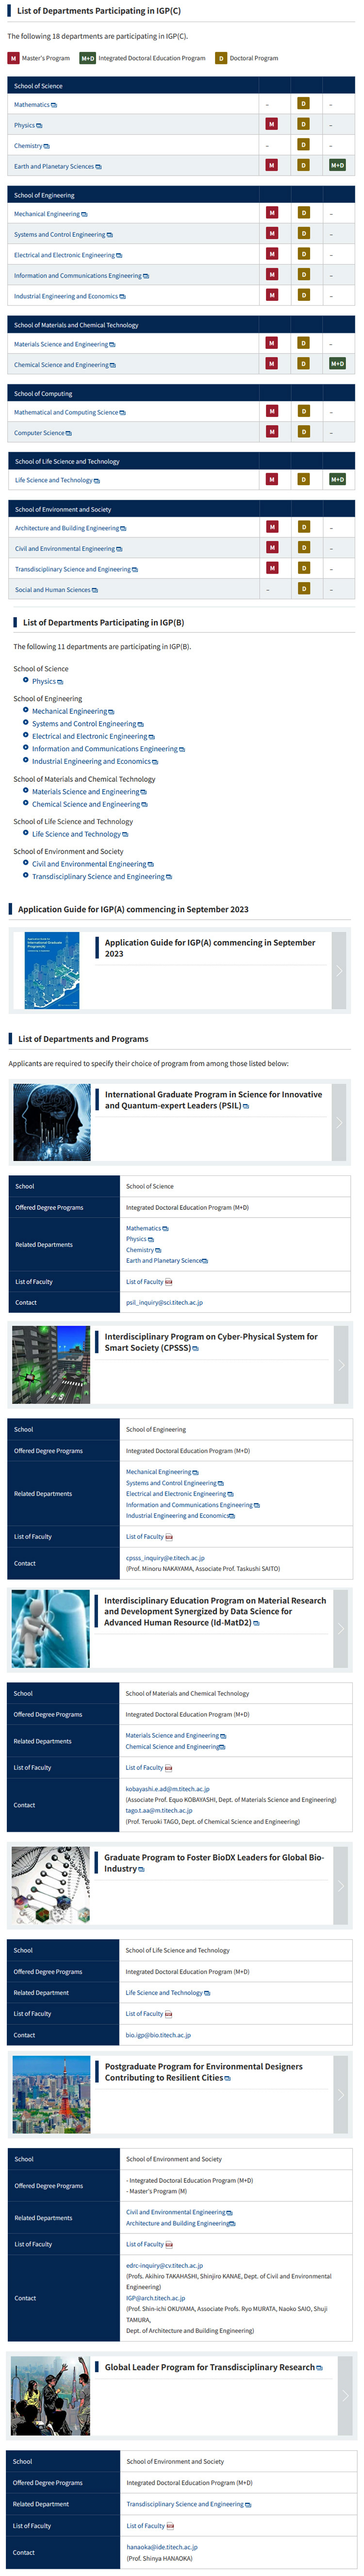
Task: Click 'Integrated Doctoral Education Program (M+D)' in PSIL table
Action: [187, 1207]
